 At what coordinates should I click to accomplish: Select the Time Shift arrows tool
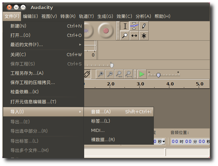(134, 36)
